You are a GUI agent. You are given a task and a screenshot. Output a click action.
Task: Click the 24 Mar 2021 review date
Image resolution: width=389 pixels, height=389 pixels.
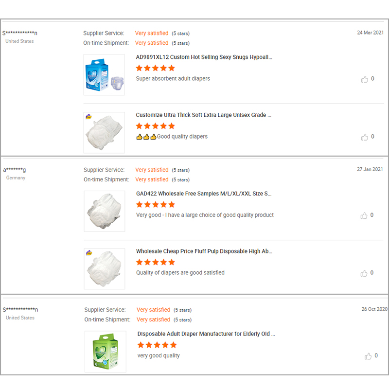tap(370, 33)
